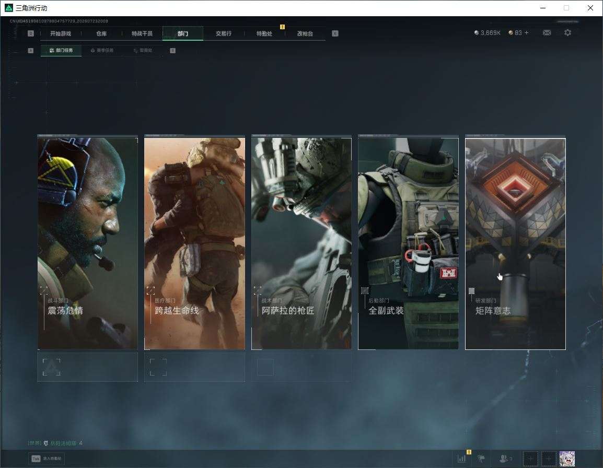The image size is (603, 468).
Task: Open the friends list icon
Action: [505, 459]
